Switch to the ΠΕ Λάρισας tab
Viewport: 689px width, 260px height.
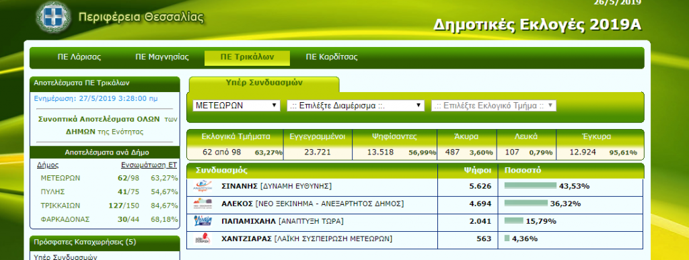[79, 57]
